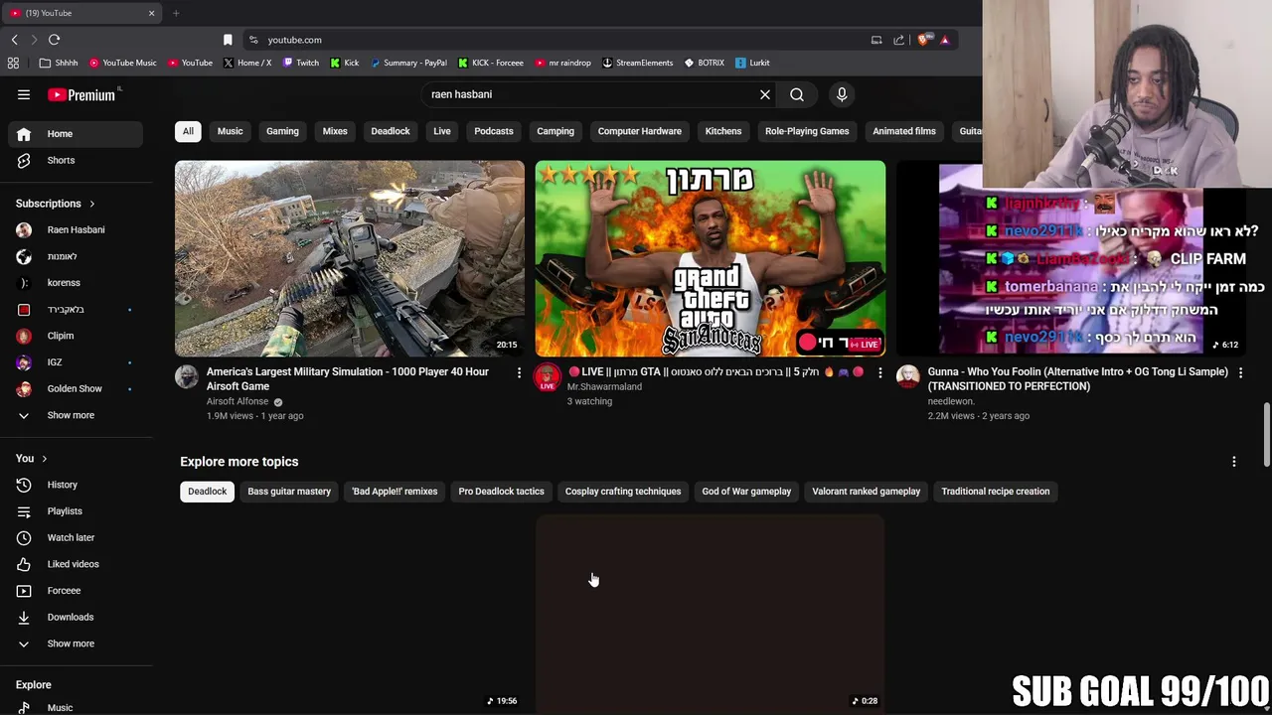Open the Gunna Who You Foolin video title
1272x715 pixels.
[1078, 378]
